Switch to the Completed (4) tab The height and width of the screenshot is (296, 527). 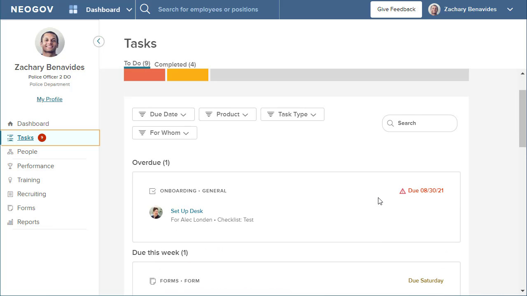(x=175, y=65)
